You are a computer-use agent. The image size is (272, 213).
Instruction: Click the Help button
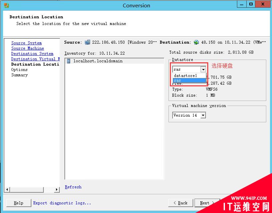coord(19,203)
